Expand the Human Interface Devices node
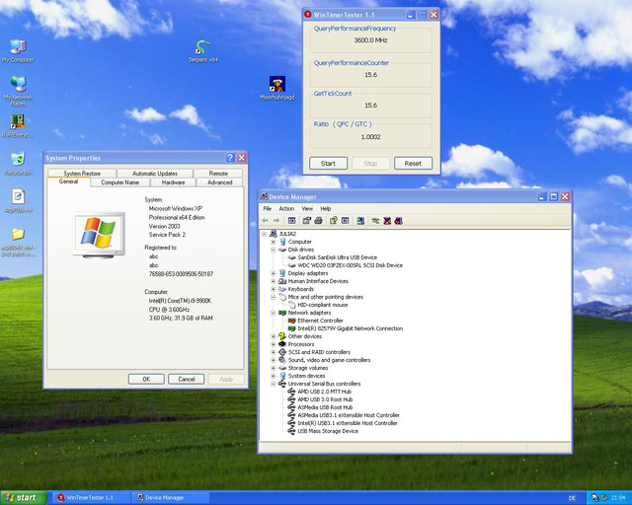 [x=273, y=281]
